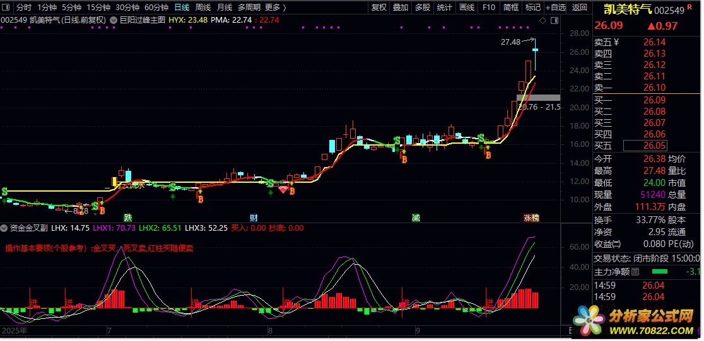Image resolution: width=704 pixels, height=341 pixels.
Task: Open the list icon beside 主力净额
Action: pyautogui.click(x=635, y=272)
